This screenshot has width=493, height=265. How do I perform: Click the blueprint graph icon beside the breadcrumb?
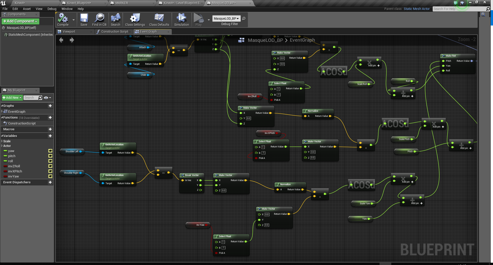tap(241, 40)
